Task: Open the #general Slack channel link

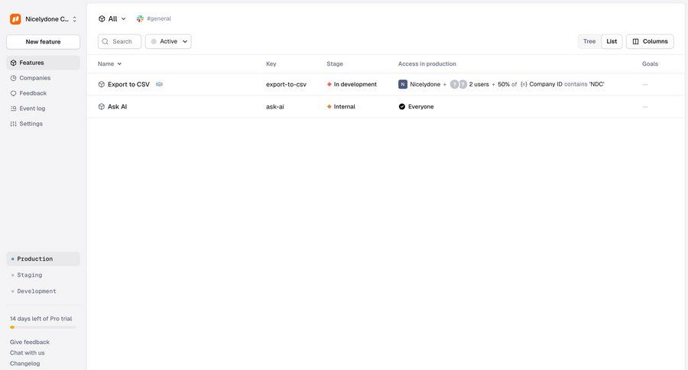Action: click(159, 18)
